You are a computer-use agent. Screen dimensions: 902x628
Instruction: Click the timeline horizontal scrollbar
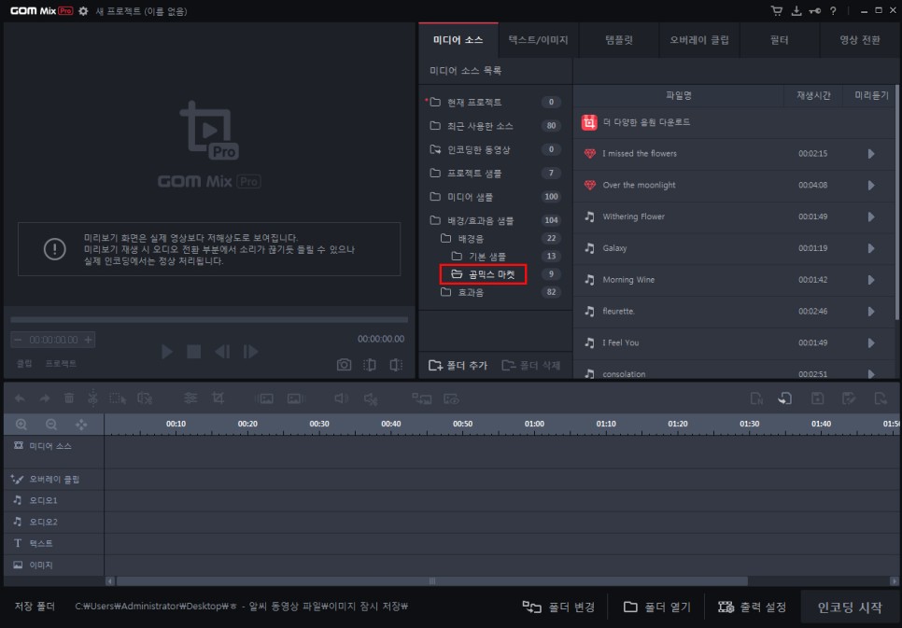431,580
